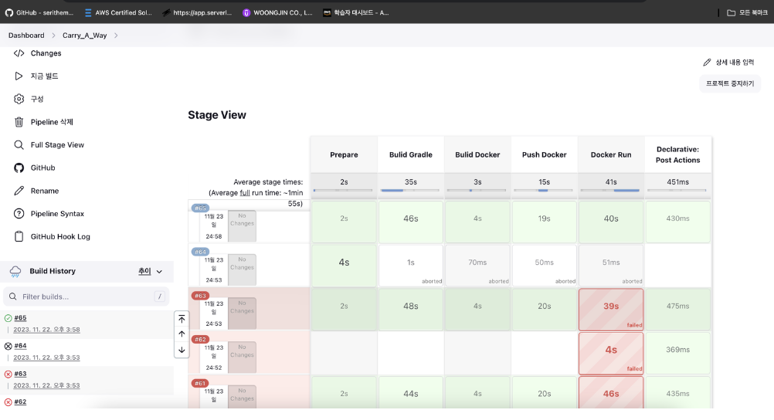Image resolution: width=774 pixels, height=420 pixels.
Task: Click the 상세 내용 입력 button
Action: point(728,63)
